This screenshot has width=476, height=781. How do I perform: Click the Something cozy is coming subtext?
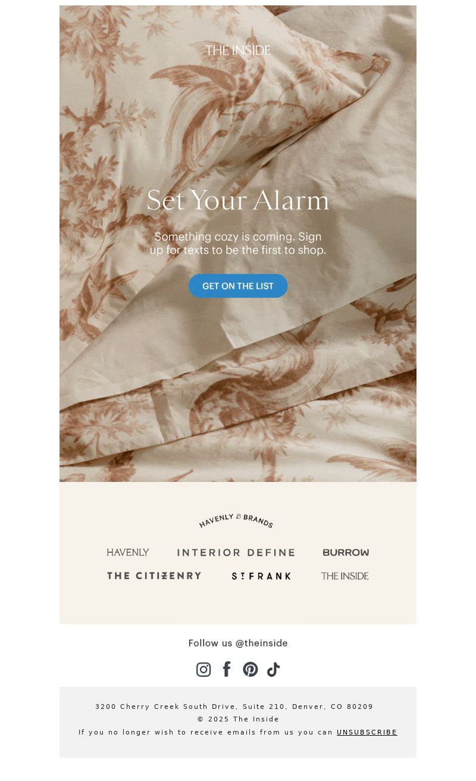[x=238, y=244]
